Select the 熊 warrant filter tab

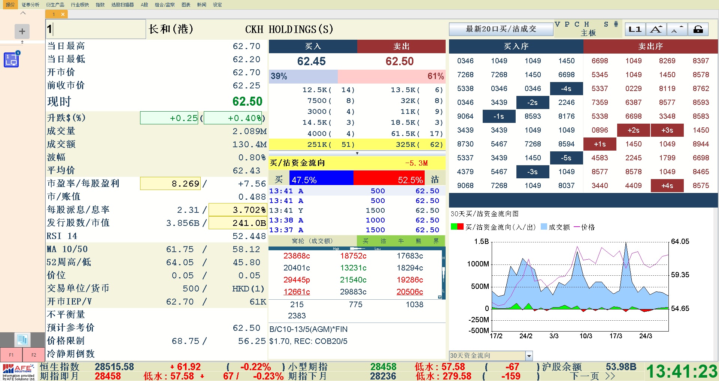(418, 241)
